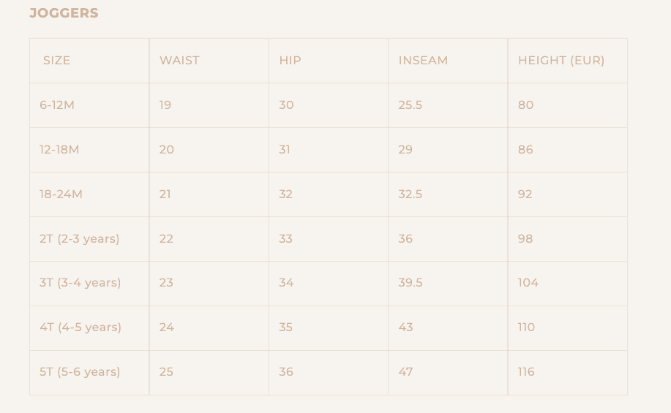This screenshot has height=413, width=671.
Task: Click the JOGGERS heading
Action: [64, 13]
